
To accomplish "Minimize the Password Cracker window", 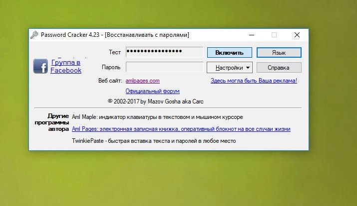I will click(x=252, y=35).
